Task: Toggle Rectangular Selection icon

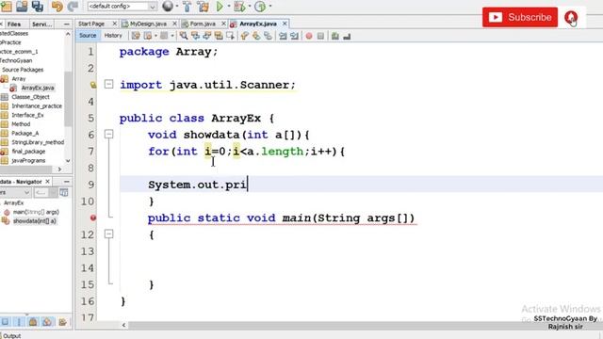Action: click(x=230, y=36)
